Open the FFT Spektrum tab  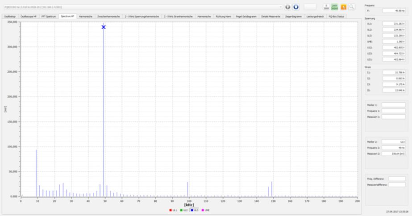(49, 16)
